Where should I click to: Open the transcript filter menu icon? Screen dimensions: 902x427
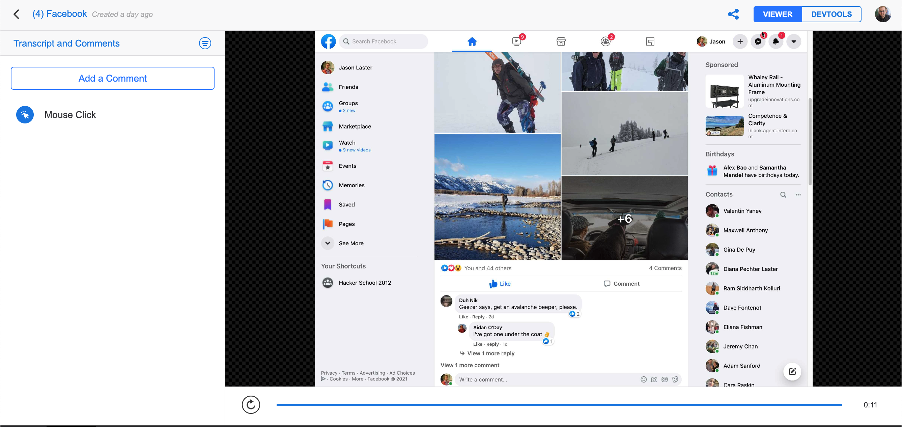[x=205, y=43]
